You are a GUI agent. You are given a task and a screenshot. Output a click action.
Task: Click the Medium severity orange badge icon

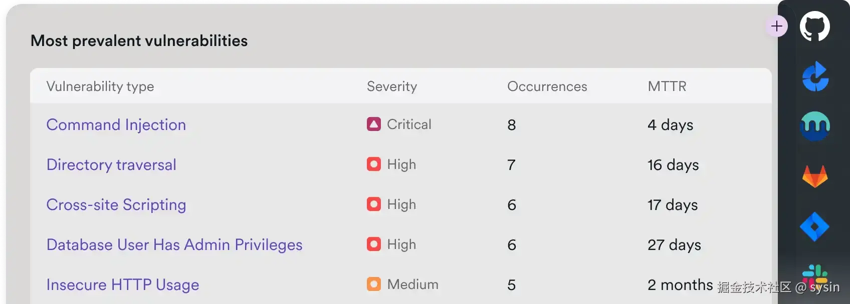(374, 284)
